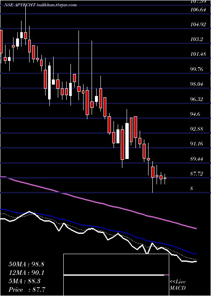Click the 92.88 price axis label
This screenshot has height=296, width=211.
pyautogui.click(x=197, y=129)
